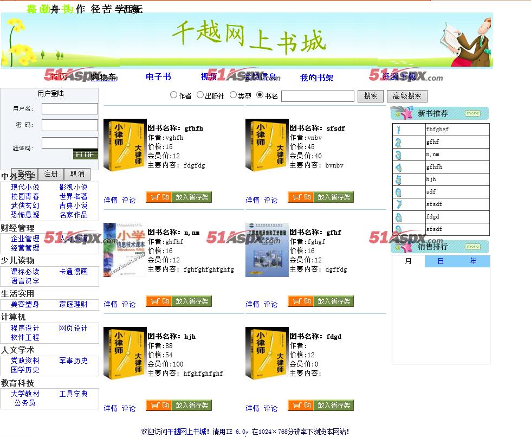Select the 书名 radio button
Image resolution: width=531 pixels, height=437 pixels.
[260, 95]
